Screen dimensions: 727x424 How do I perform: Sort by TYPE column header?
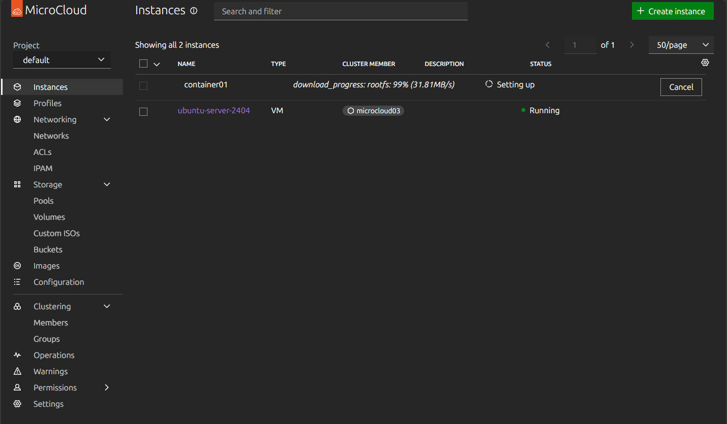[279, 64]
